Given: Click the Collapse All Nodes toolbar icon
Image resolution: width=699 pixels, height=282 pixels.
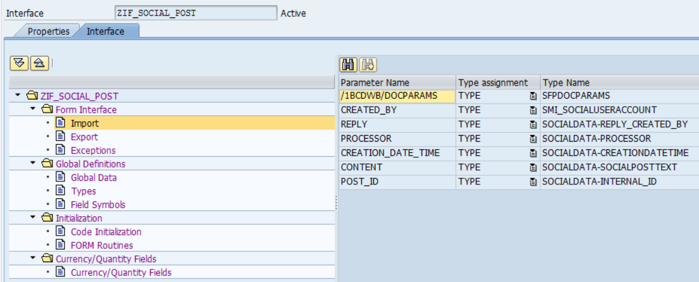Looking at the screenshot, I should (x=39, y=64).
